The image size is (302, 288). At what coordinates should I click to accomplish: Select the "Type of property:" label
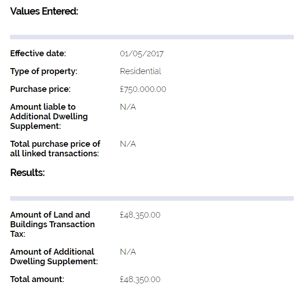43,71
